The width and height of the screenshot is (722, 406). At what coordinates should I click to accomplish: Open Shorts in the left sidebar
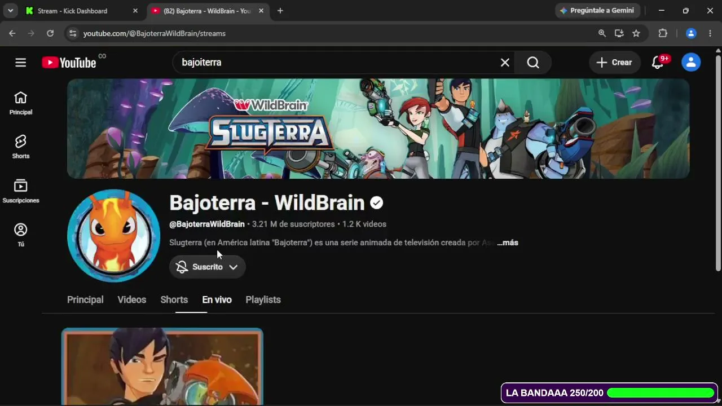pyautogui.click(x=21, y=147)
